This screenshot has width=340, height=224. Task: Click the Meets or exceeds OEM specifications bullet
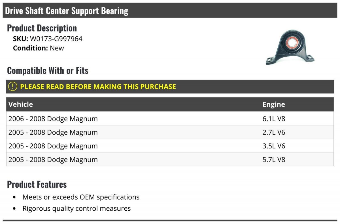(81, 197)
